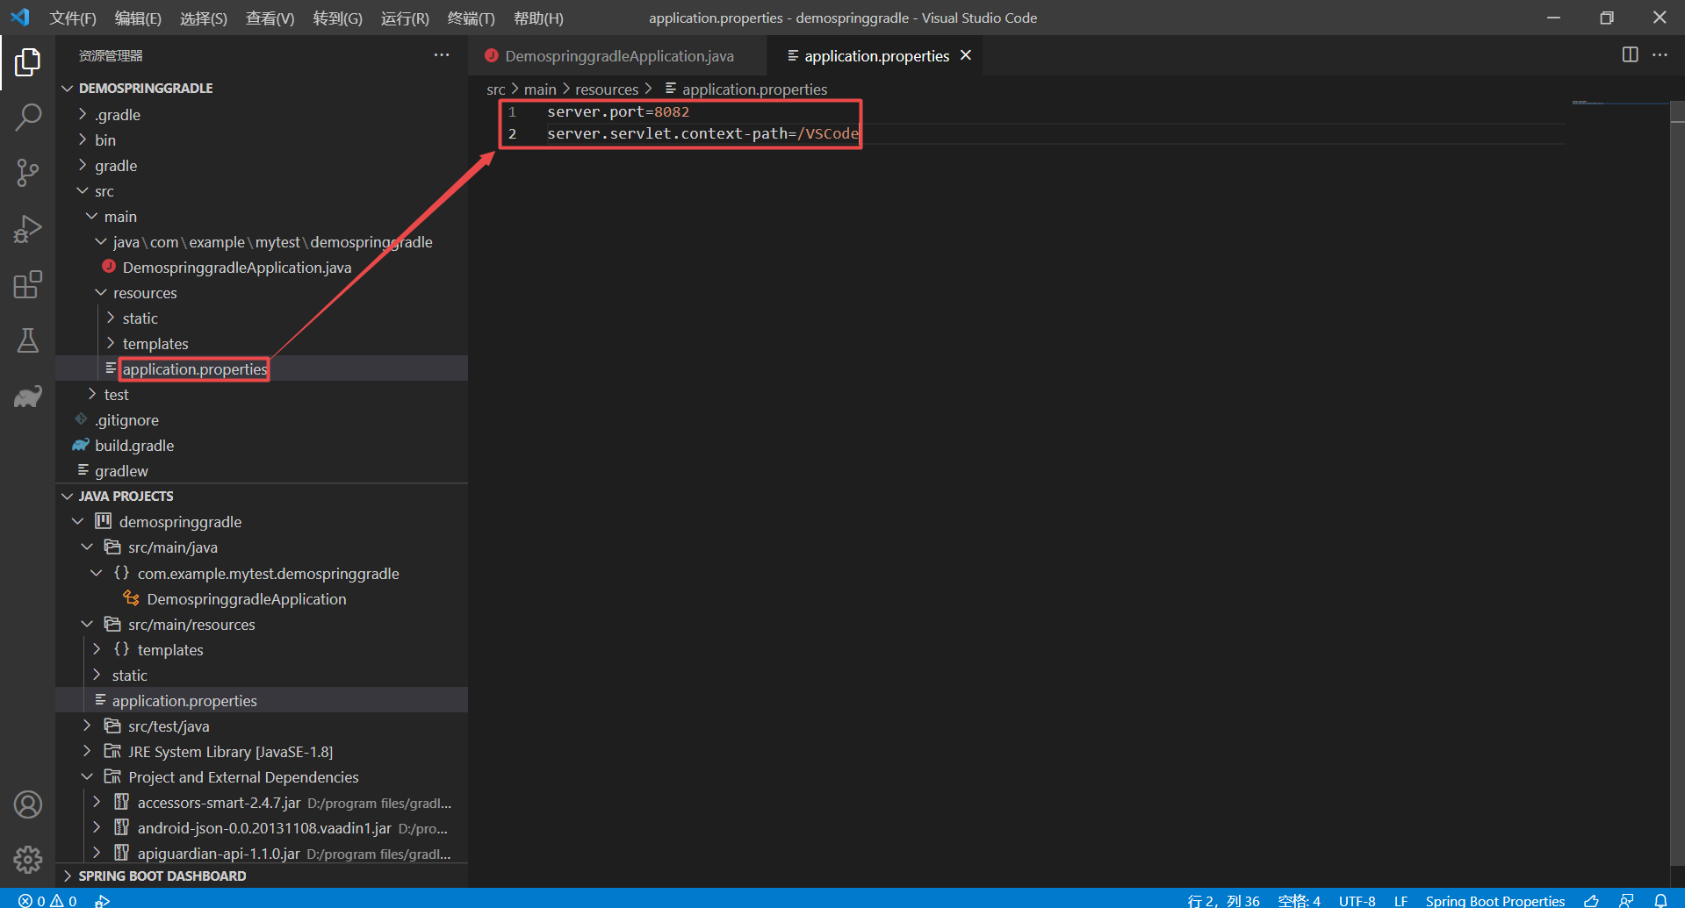Image resolution: width=1685 pixels, height=908 pixels.
Task: Open the Accounts icon in activity bar
Action: click(x=27, y=804)
